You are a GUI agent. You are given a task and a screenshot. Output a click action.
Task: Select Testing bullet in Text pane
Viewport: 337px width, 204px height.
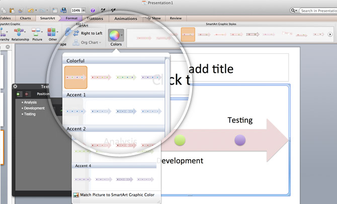click(30, 114)
